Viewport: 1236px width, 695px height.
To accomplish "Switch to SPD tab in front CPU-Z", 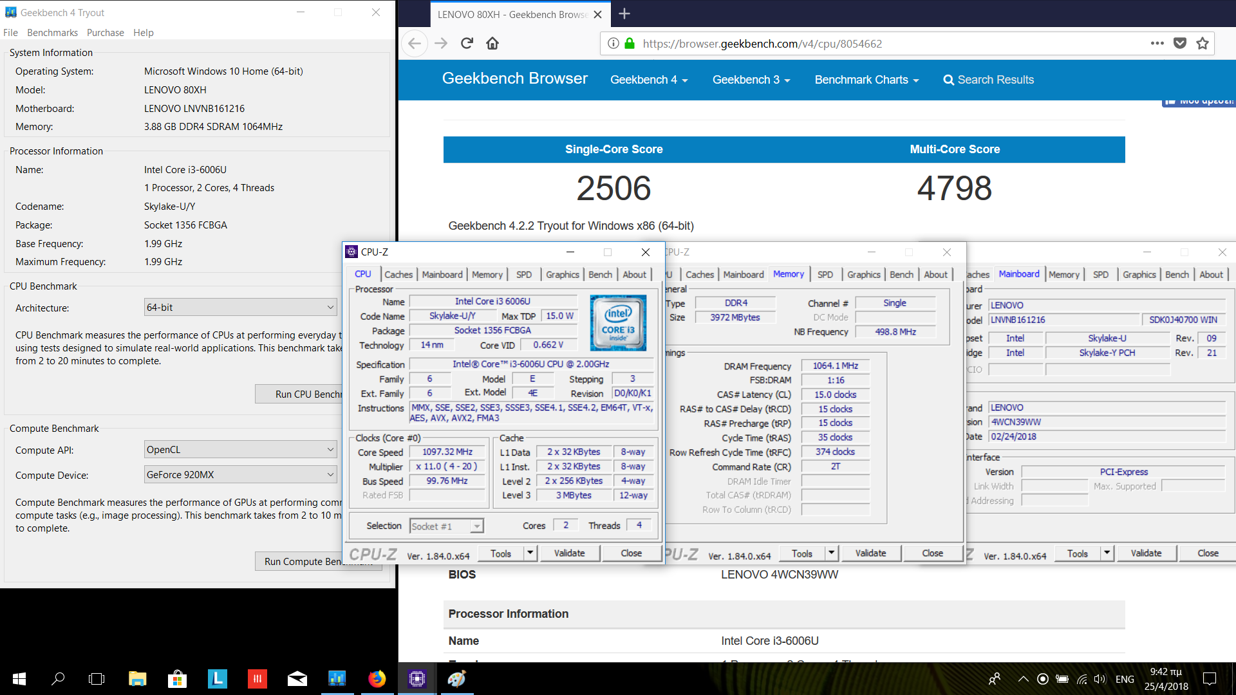I will (524, 275).
